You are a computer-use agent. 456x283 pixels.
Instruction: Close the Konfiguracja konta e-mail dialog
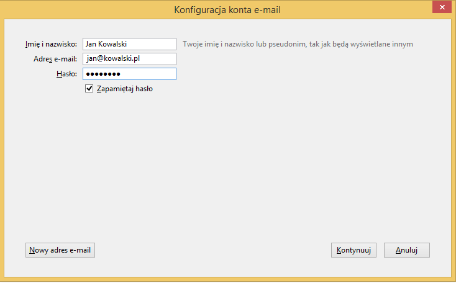(x=442, y=7)
